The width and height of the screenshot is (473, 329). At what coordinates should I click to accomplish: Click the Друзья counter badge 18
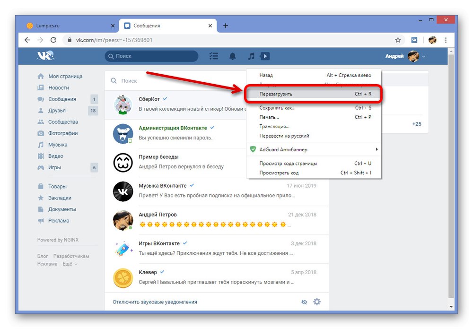point(93,111)
